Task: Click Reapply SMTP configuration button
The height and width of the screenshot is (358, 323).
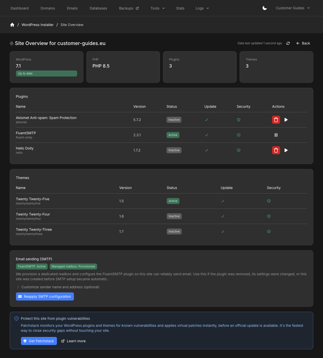Action: (45, 296)
